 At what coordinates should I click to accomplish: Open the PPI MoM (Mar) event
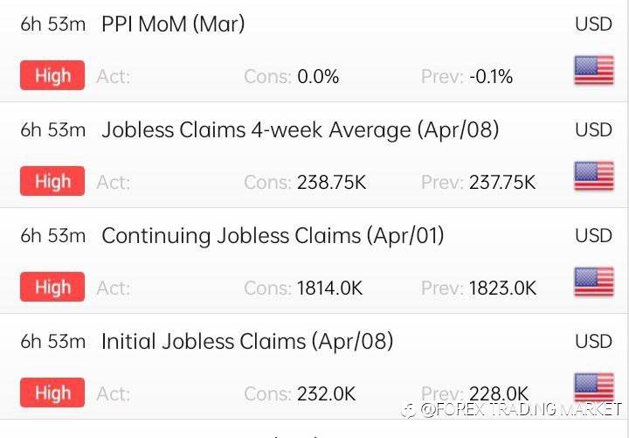(x=173, y=24)
